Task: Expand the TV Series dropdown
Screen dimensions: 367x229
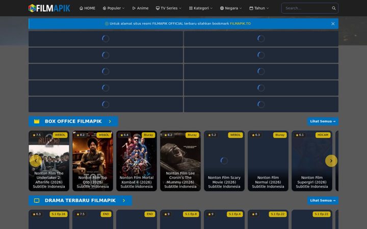Action: click(169, 8)
